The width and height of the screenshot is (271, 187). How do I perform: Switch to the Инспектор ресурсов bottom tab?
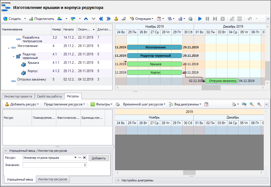click(x=53, y=179)
